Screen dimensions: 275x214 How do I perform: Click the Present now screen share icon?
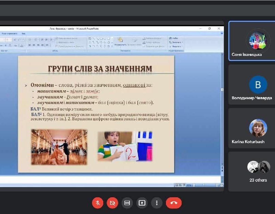pyautogui.click(x=142, y=203)
